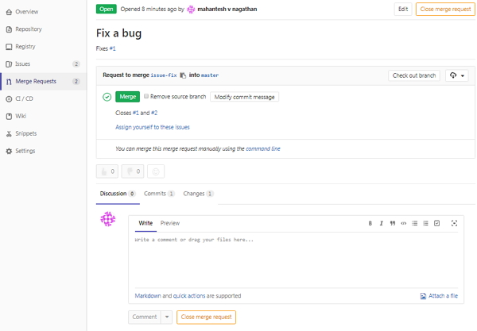This screenshot has height=331, width=477.
Task: Insert code using the code icon
Action: (x=403, y=224)
